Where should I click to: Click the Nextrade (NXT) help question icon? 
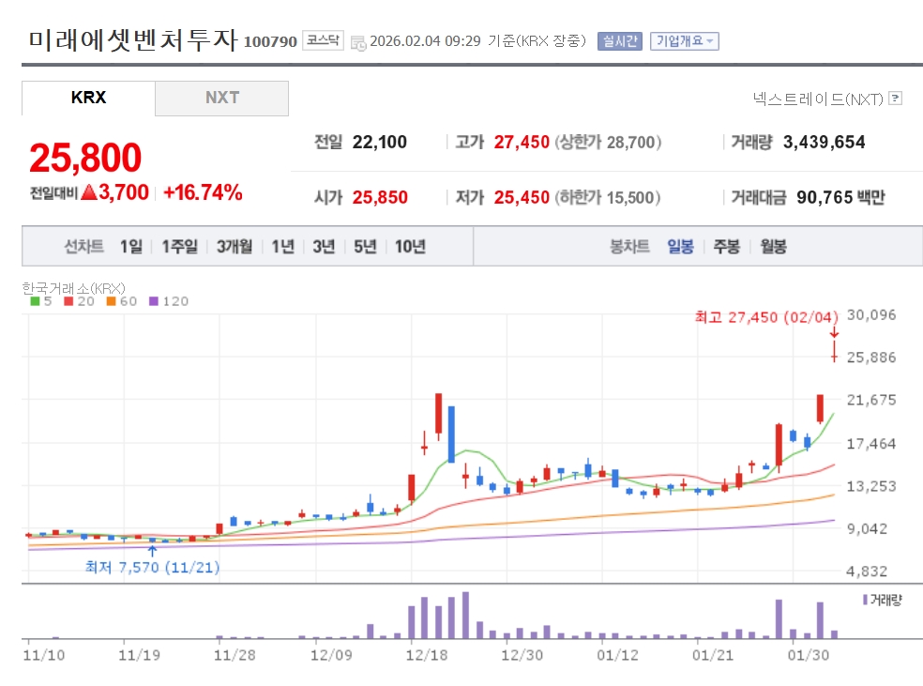tap(895, 99)
